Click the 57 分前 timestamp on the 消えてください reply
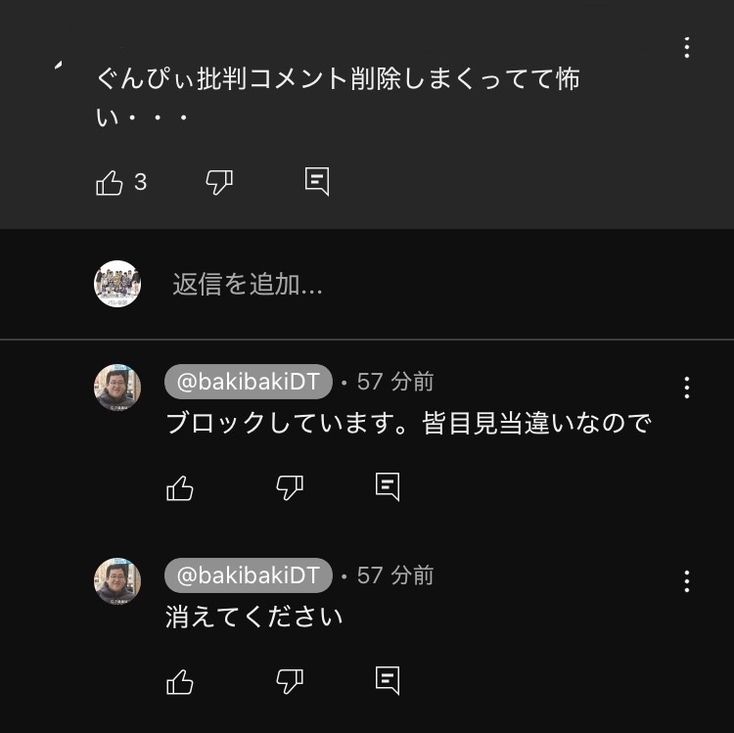734x733 pixels. coord(395,575)
